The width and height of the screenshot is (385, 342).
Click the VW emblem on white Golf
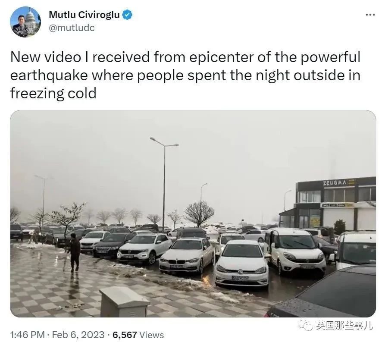(240, 272)
